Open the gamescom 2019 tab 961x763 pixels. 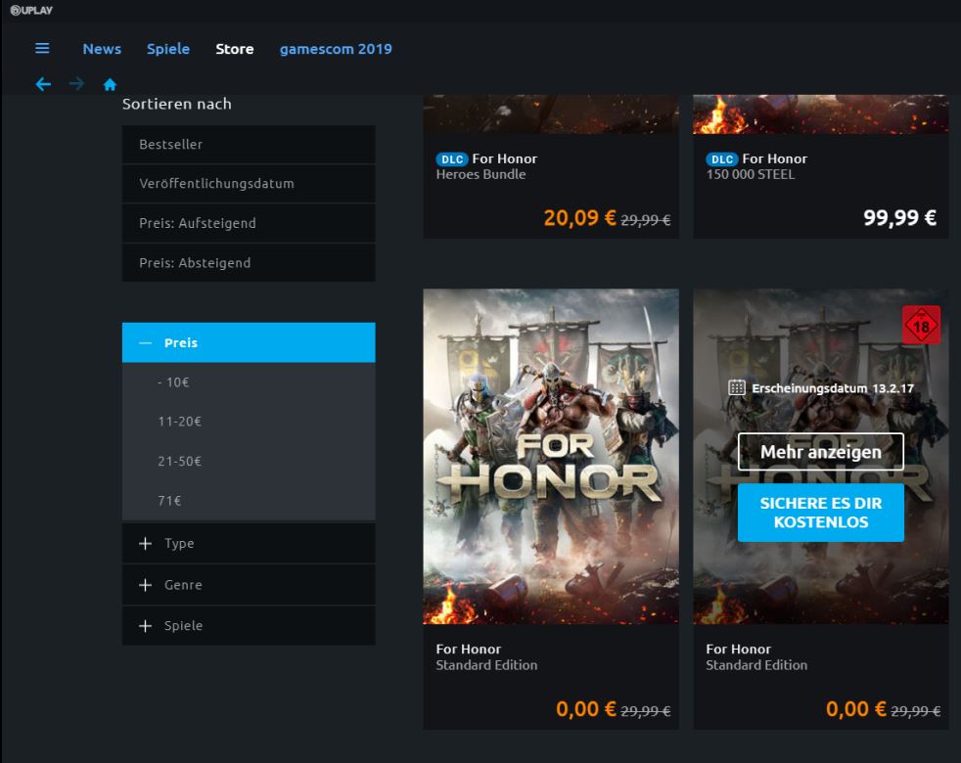[336, 49]
